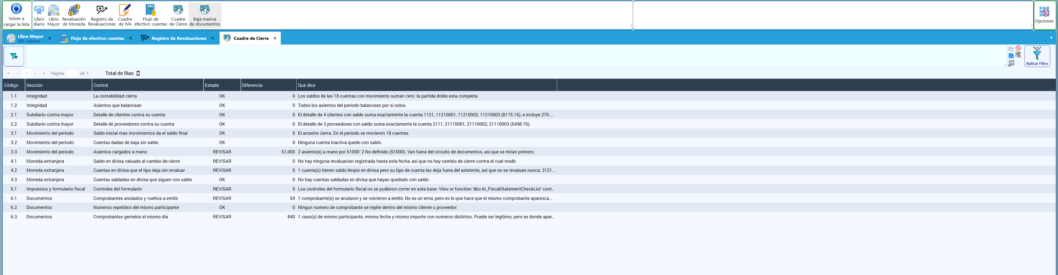The width and height of the screenshot is (1058, 275).
Task: Go to last page button
Action: (44, 73)
